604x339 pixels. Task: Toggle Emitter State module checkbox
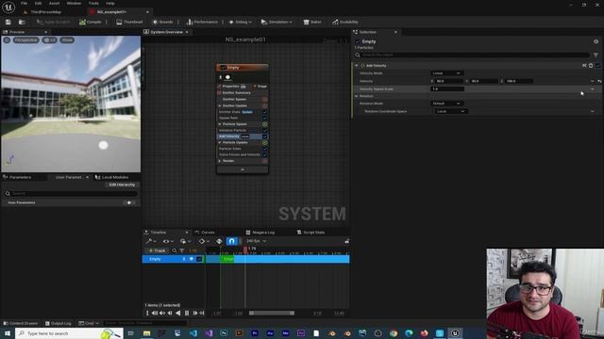(265, 112)
